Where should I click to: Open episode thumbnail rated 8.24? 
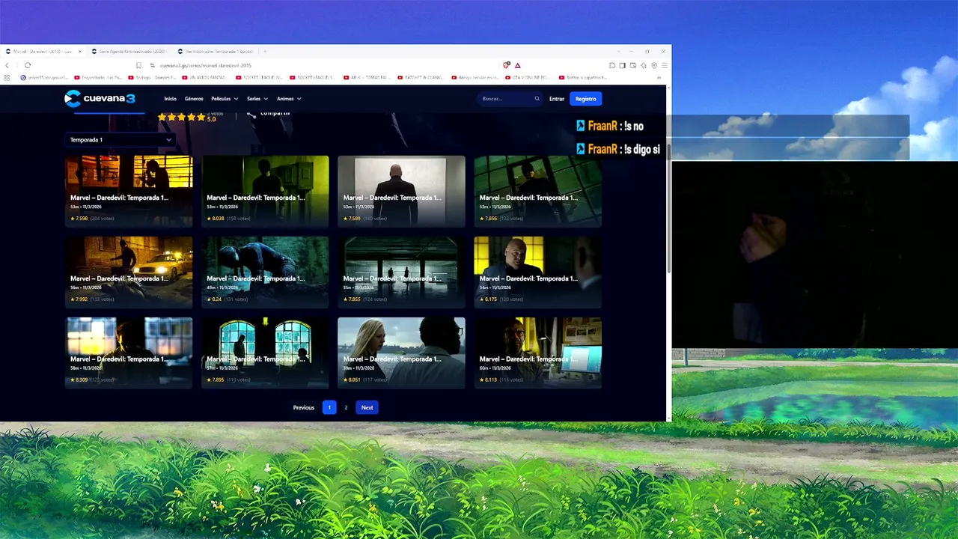coord(265,272)
